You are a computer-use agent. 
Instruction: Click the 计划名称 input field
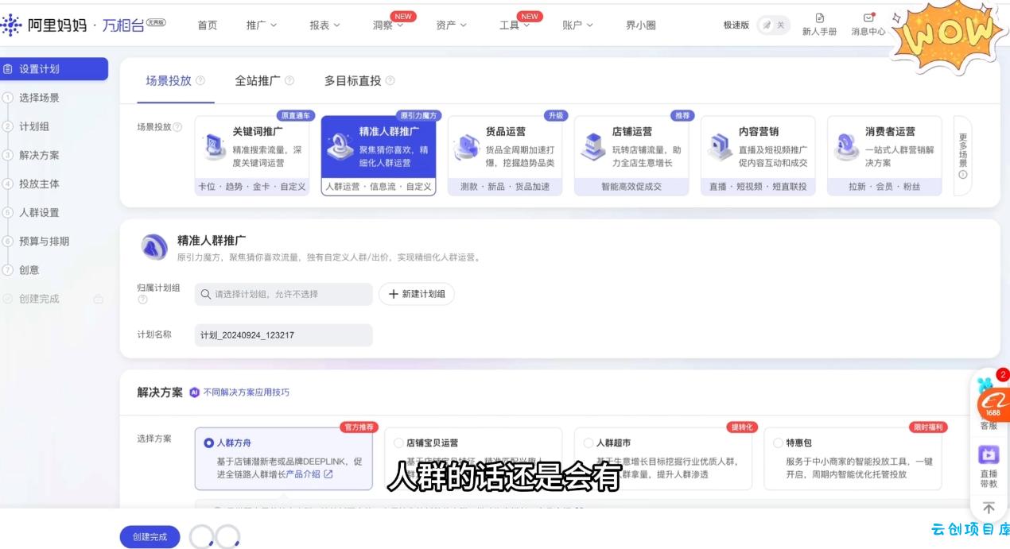coord(283,335)
